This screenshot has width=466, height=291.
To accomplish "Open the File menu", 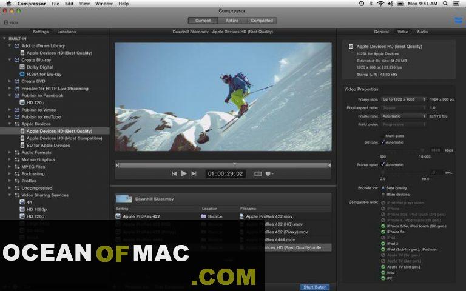I will (55, 4).
